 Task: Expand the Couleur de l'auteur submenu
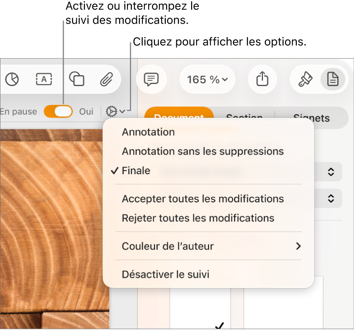pyautogui.click(x=209, y=246)
